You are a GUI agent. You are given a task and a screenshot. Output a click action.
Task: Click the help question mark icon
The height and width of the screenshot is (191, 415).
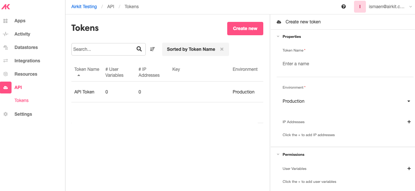[x=344, y=7]
